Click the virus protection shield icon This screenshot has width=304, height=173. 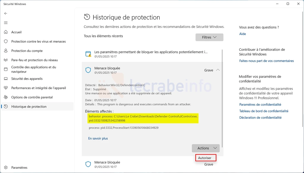click(6, 41)
